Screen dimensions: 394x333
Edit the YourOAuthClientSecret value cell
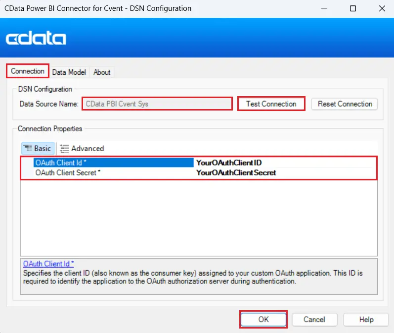[283, 172]
